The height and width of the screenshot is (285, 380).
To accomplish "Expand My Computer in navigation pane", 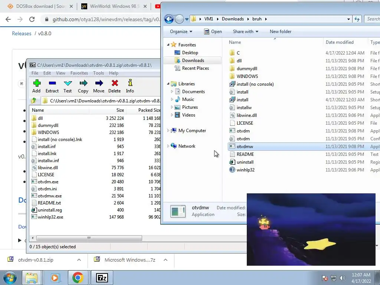I will tap(168, 130).
